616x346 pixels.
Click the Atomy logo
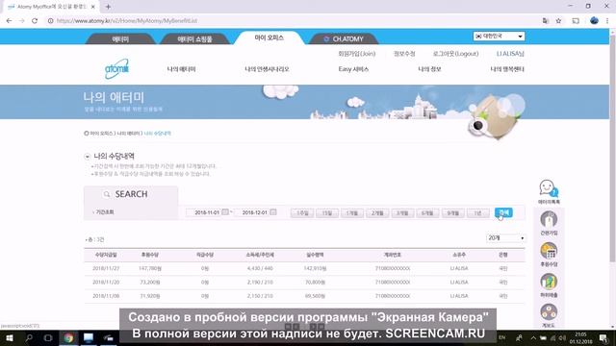[x=116, y=69]
